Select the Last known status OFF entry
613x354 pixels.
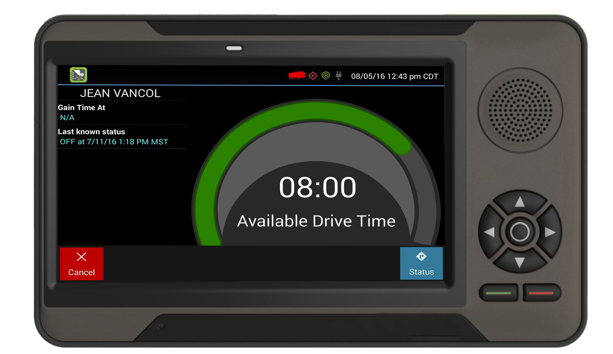click(x=114, y=142)
